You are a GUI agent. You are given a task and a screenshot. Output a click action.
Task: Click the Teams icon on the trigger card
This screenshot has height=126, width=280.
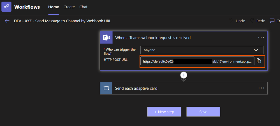click(106, 37)
